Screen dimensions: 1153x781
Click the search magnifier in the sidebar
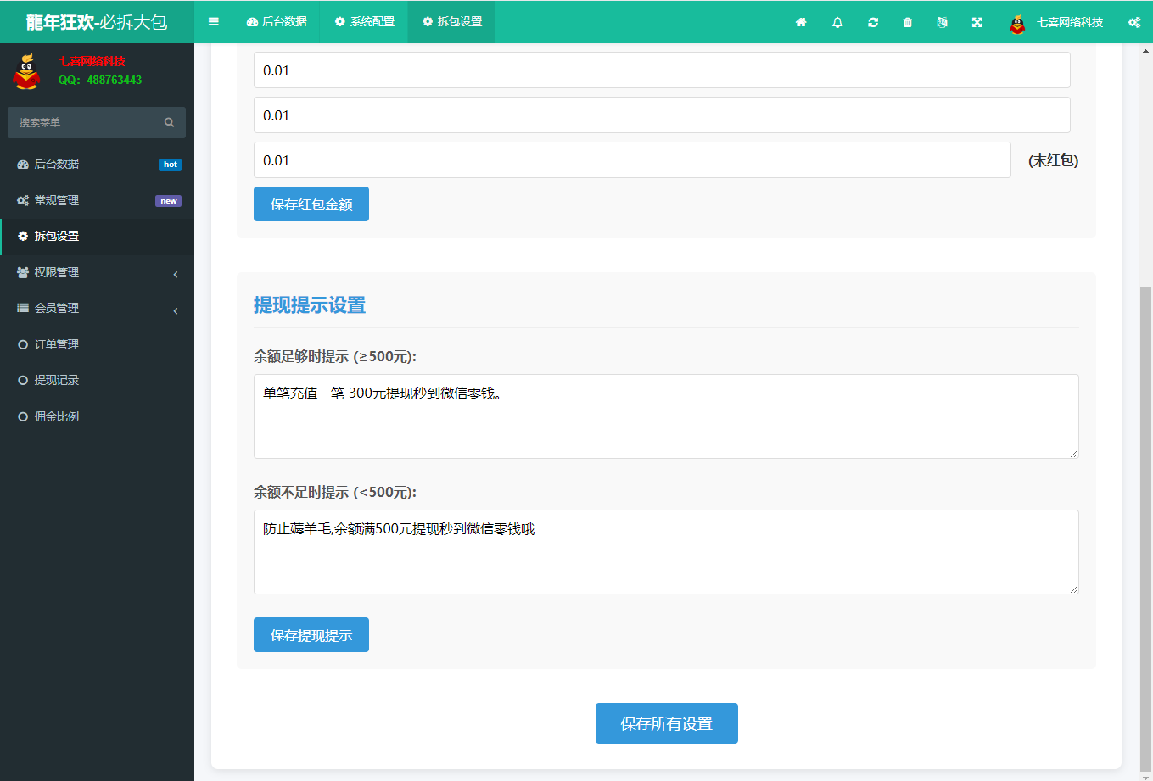[x=169, y=122]
